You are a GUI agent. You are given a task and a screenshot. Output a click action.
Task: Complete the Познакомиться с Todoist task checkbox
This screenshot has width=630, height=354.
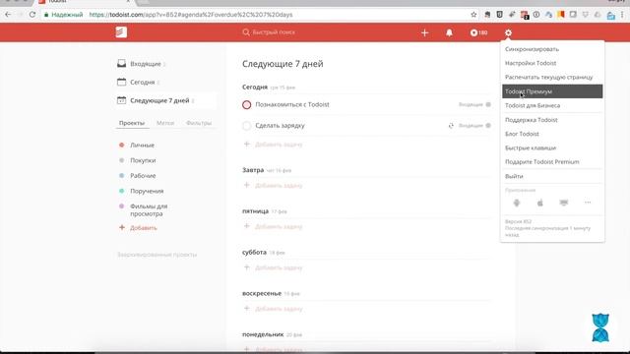247,105
